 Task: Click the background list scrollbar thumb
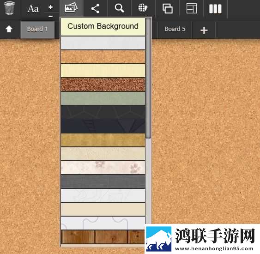pyautogui.click(x=148, y=78)
